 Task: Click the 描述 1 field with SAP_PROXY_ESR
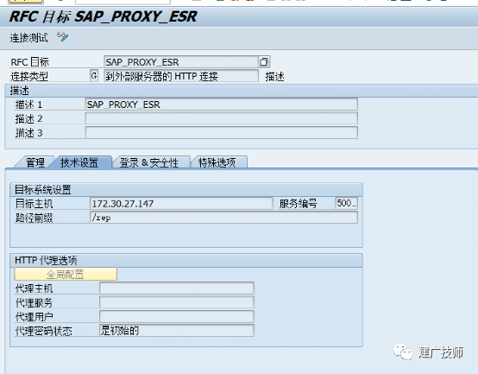pos(222,105)
